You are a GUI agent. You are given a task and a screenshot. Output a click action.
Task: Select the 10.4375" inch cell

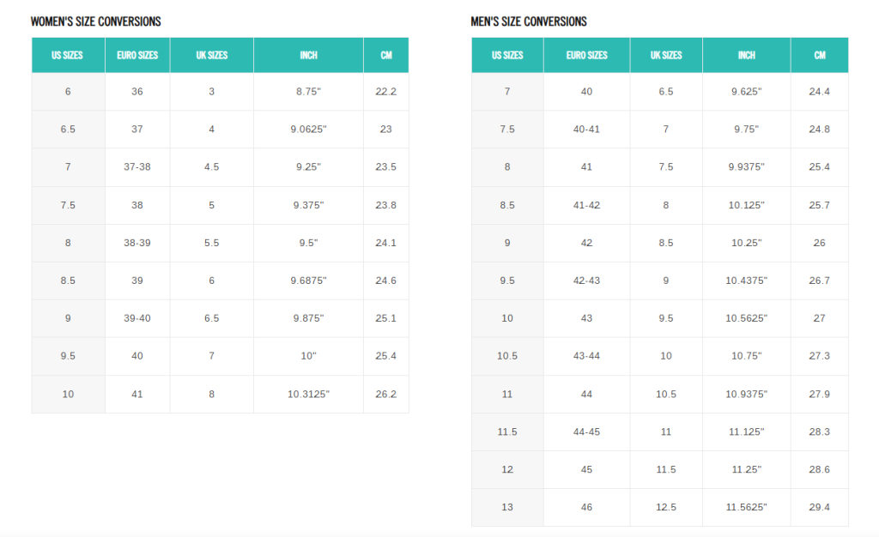pyautogui.click(x=746, y=281)
